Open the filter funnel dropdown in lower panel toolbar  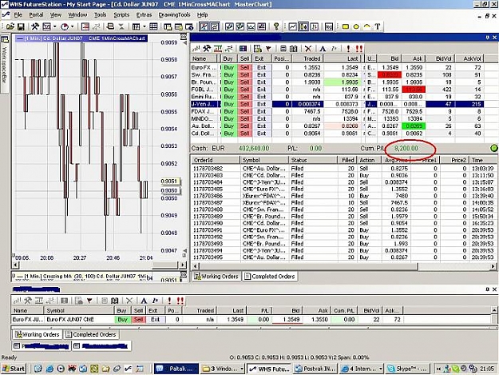pyautogui.click(x=89, y=301)
